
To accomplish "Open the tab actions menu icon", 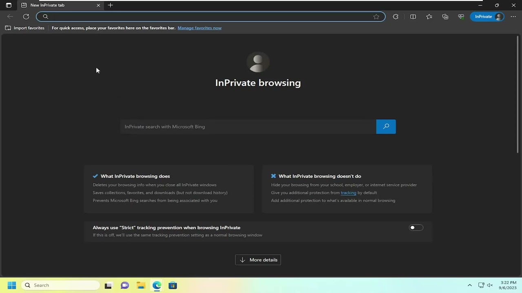I will (9, 5).
